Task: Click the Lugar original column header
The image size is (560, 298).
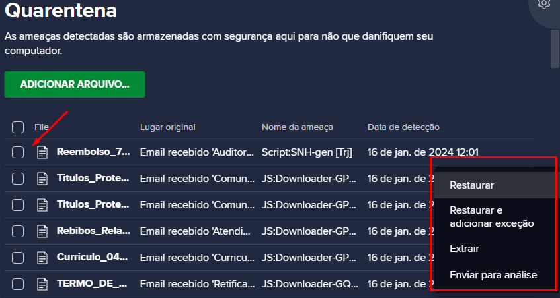Action: pos(168,127)
